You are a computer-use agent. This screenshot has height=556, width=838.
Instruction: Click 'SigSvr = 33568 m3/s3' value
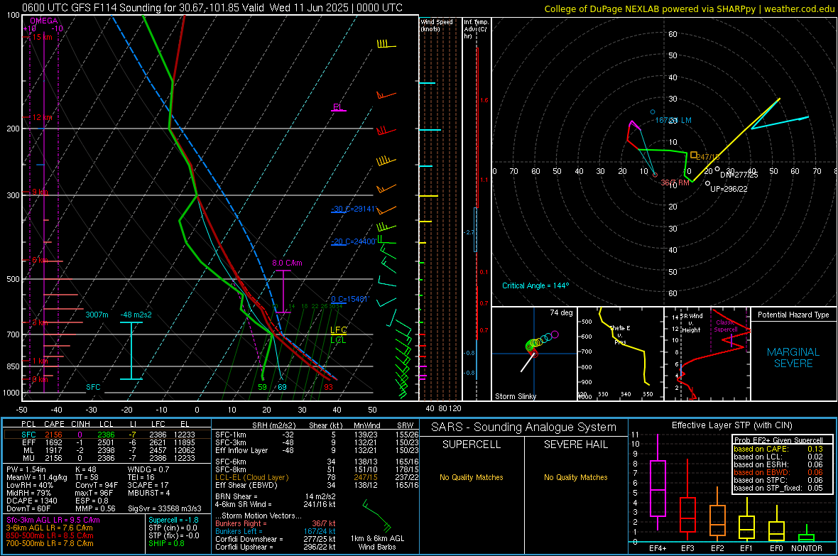[x=165, y=509]
